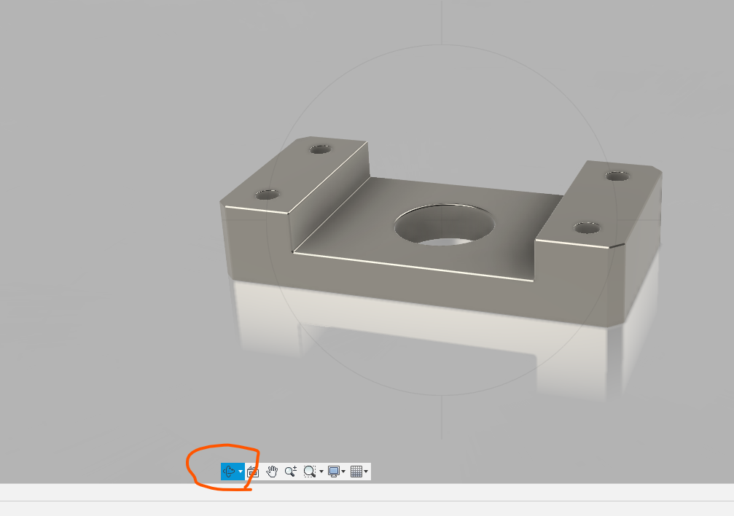Select the large center hole on the bracket
Image resolution: width=734 pixels, height=516 pixels.
tap(444, 224)
